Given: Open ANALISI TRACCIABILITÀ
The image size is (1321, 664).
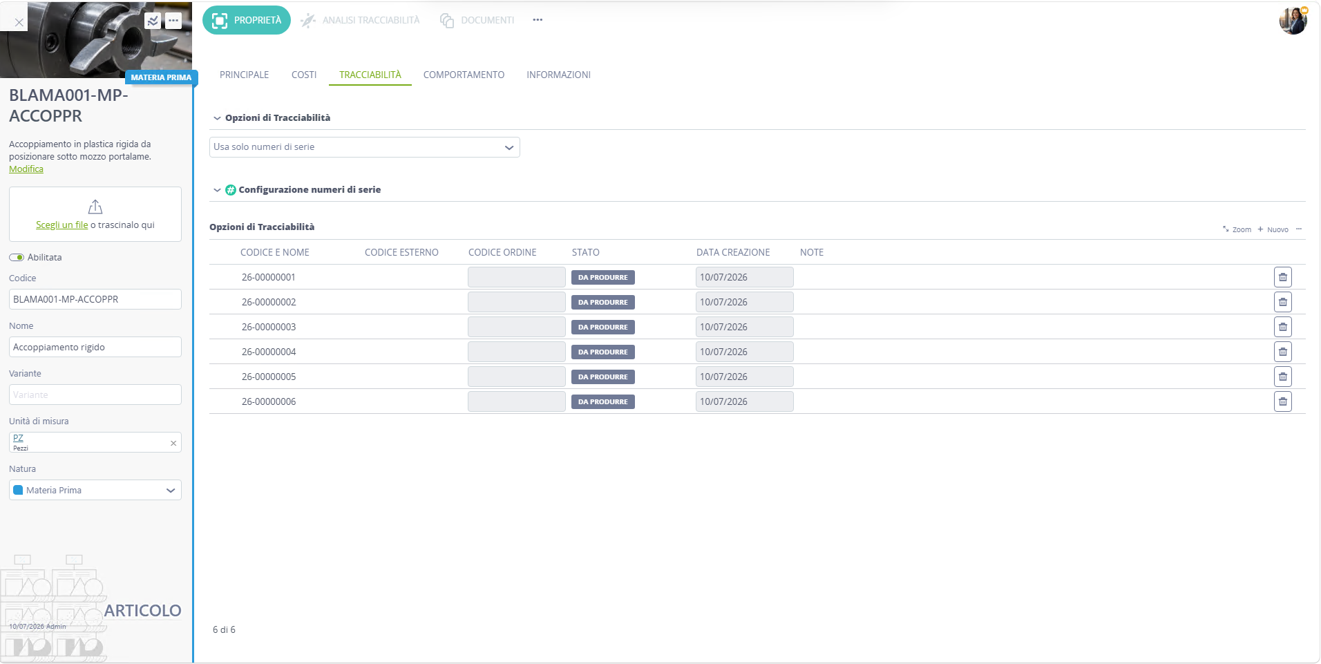Looking at the screenshot, I should tap(360, 20).
